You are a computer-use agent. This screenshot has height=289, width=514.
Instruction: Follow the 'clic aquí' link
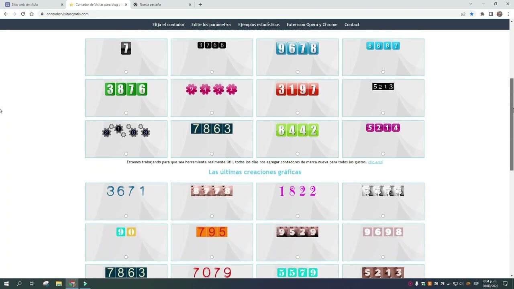[375, 162]
